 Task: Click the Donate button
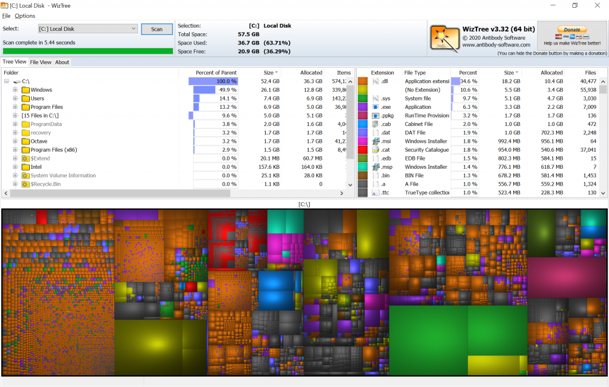pyautogui.click(x=572, y=30)
